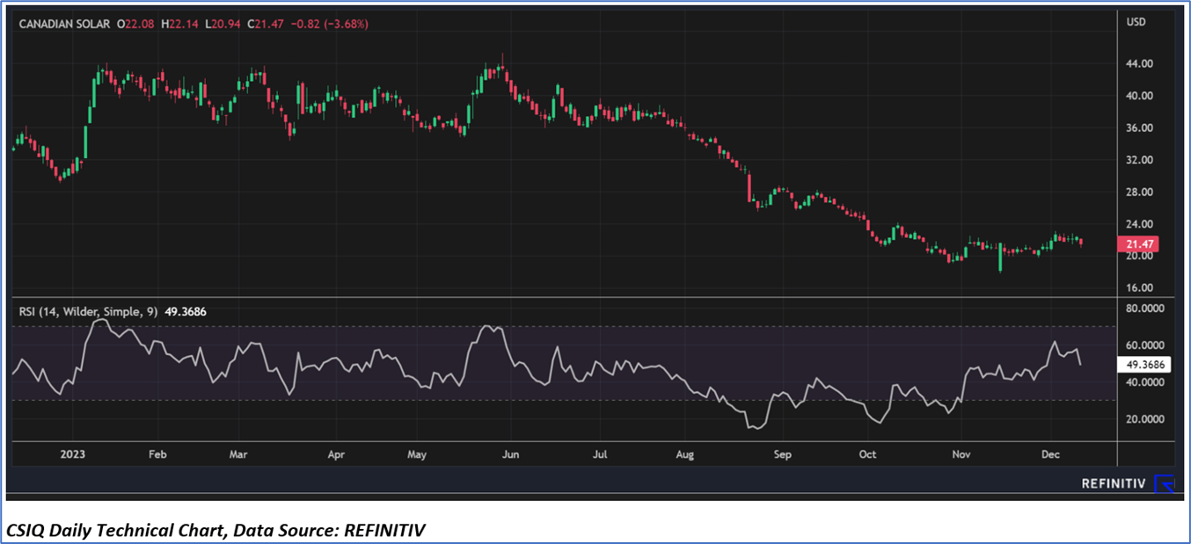1191x544 pixels.
Task: Click the Oct time axis label
Action: (868, 454)
